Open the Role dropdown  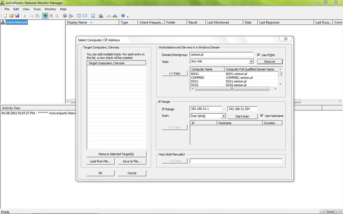251,62
